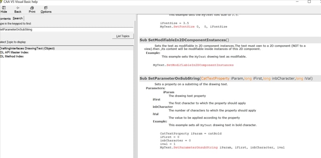
Task: Select the IDL API Master Index topic
Action: (x=14, y=52)
